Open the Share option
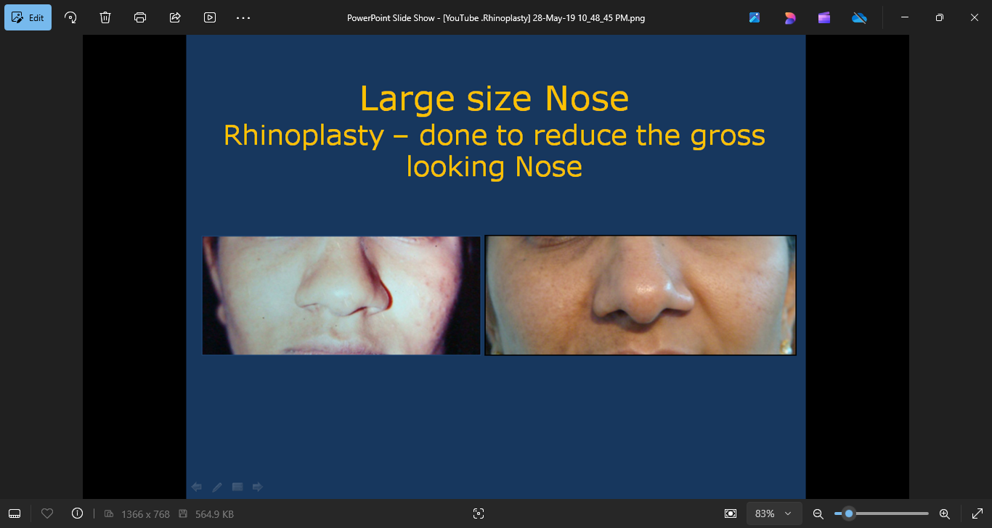Viewport: 992px width, 528px height. tap(175, 17)
